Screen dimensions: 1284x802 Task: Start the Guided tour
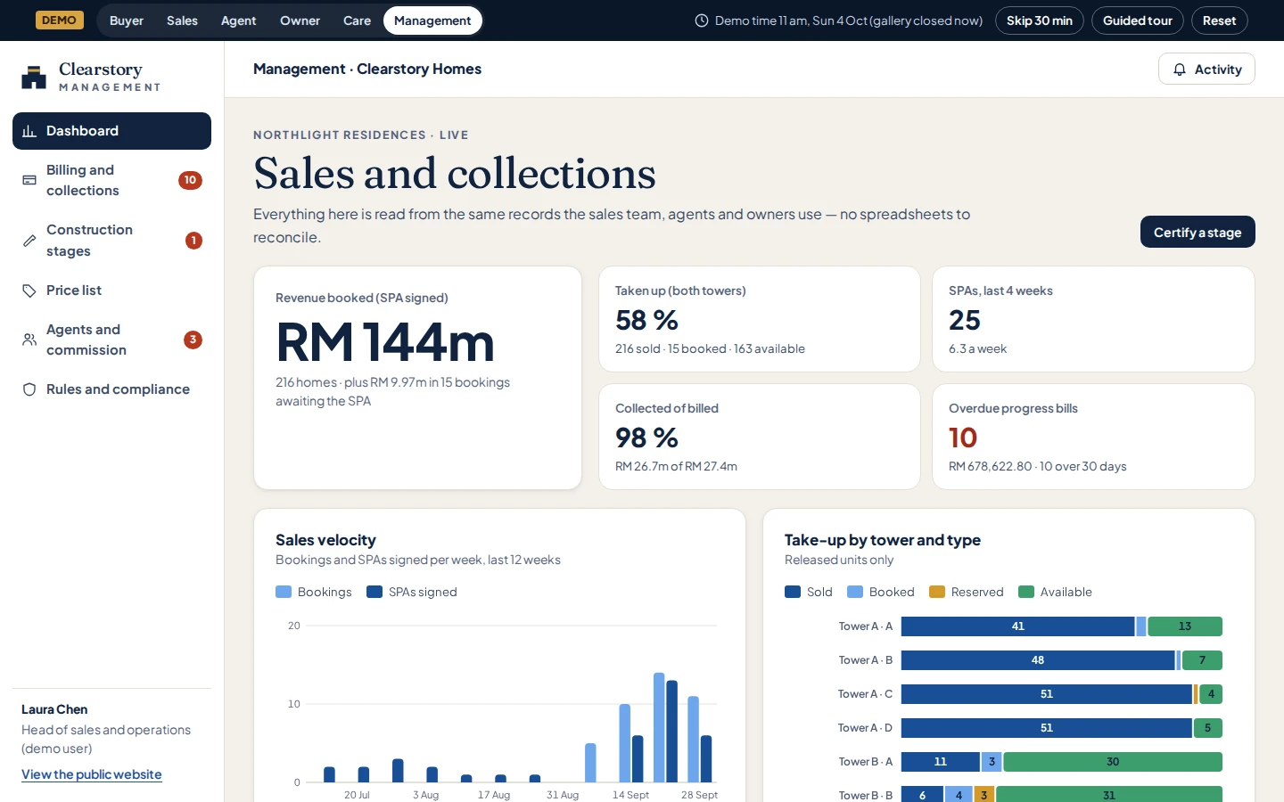(1138, 20)
